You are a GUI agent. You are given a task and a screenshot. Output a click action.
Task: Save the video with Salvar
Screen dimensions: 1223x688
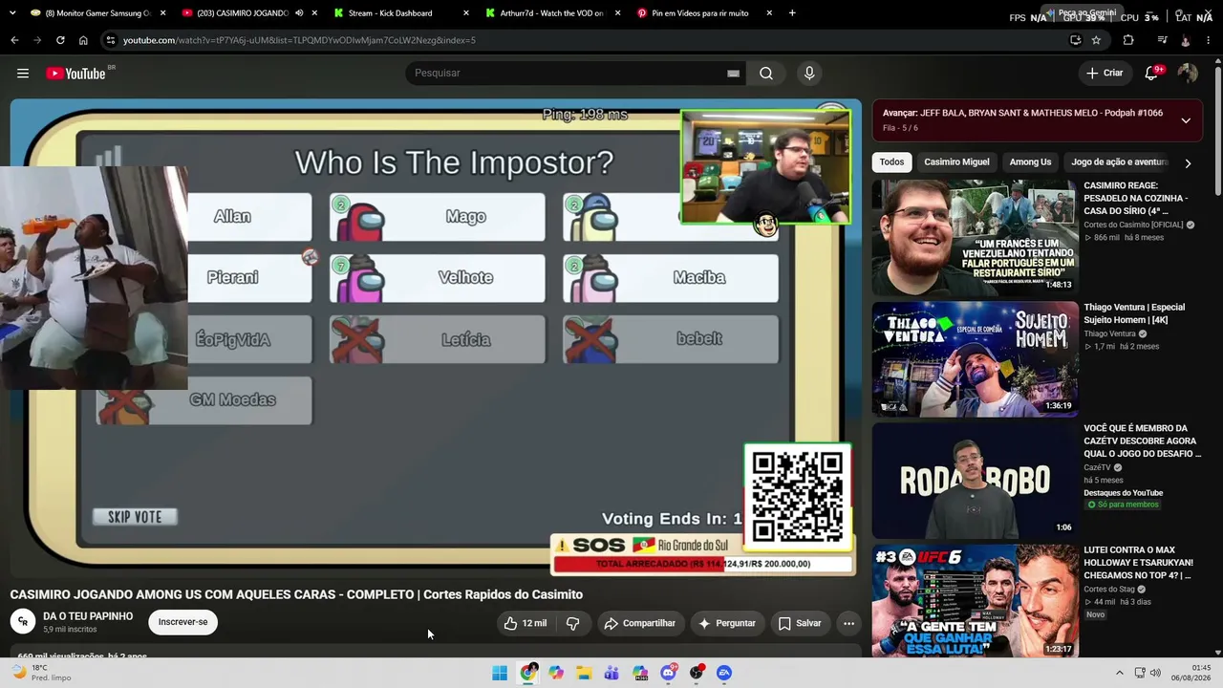[x=800, y=623]
